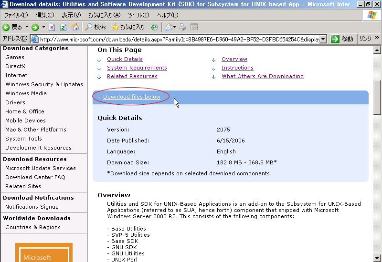
Task: Open the 編集(E) menu
Action: pos(44,15)
